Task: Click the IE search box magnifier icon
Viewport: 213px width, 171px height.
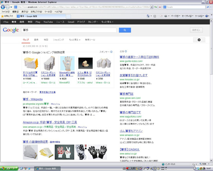Action: tap(208, 7)
